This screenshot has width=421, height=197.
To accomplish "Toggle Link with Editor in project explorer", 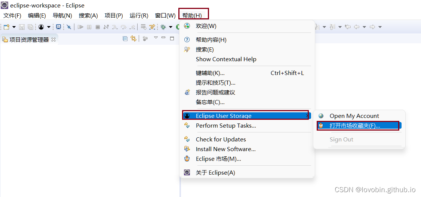I will point(133,38).
